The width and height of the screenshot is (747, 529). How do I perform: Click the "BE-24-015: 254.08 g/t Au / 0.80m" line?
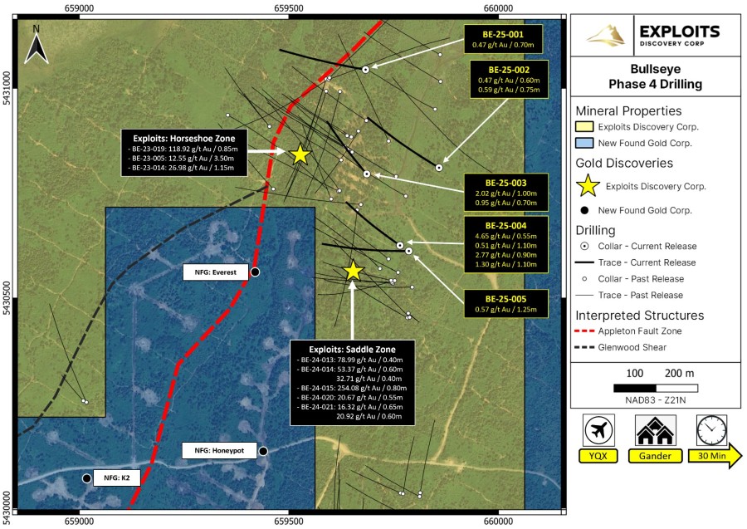point(352,388)
